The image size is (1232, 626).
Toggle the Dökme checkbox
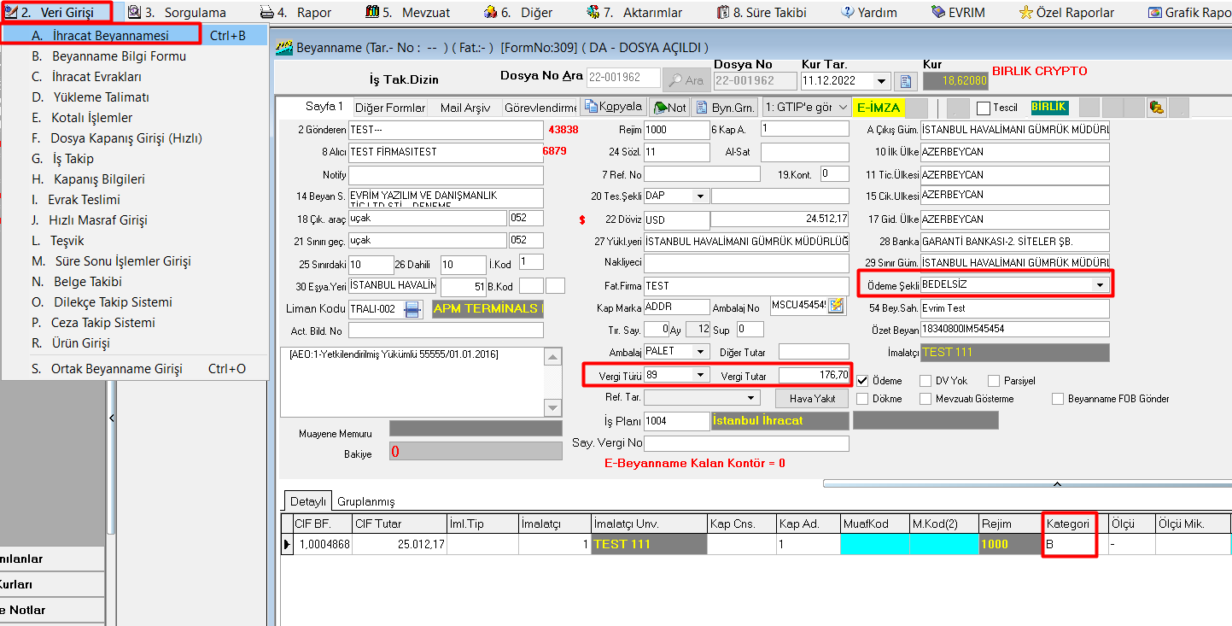[862, 399]
